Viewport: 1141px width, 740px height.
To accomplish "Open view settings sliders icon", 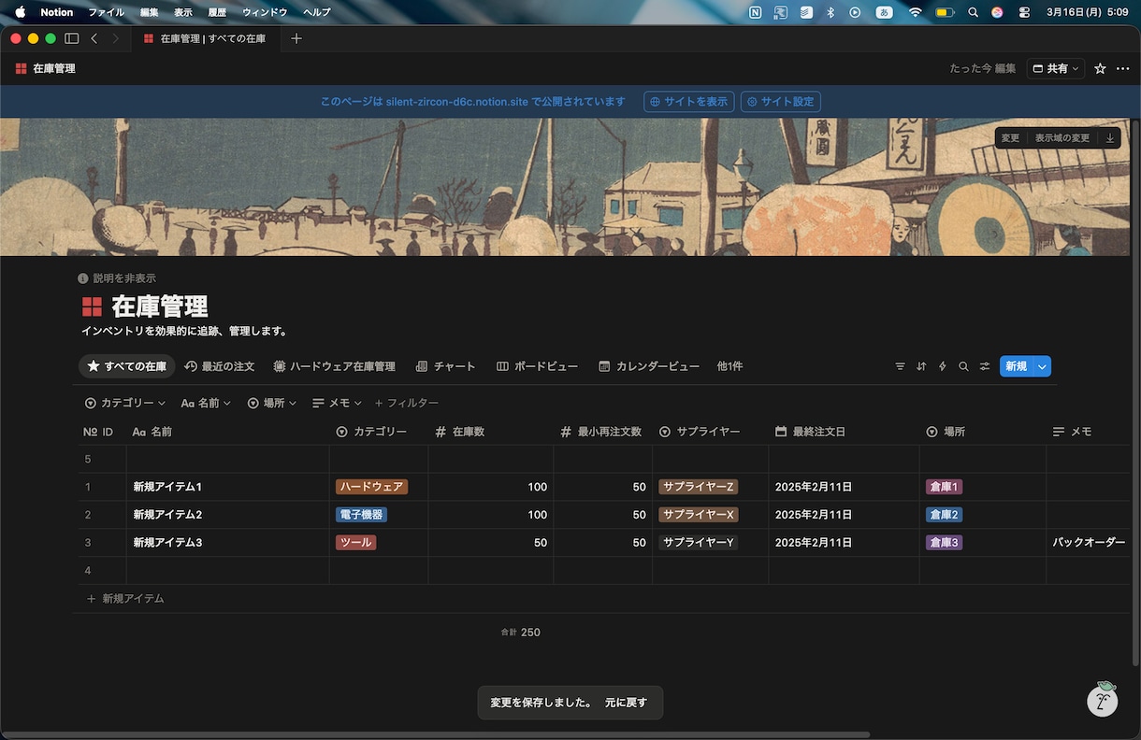I will [x=985, y=366].
